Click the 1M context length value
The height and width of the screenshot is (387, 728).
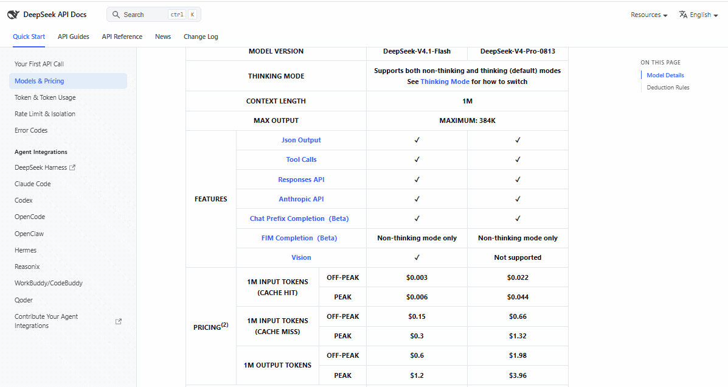coord(467,101)
